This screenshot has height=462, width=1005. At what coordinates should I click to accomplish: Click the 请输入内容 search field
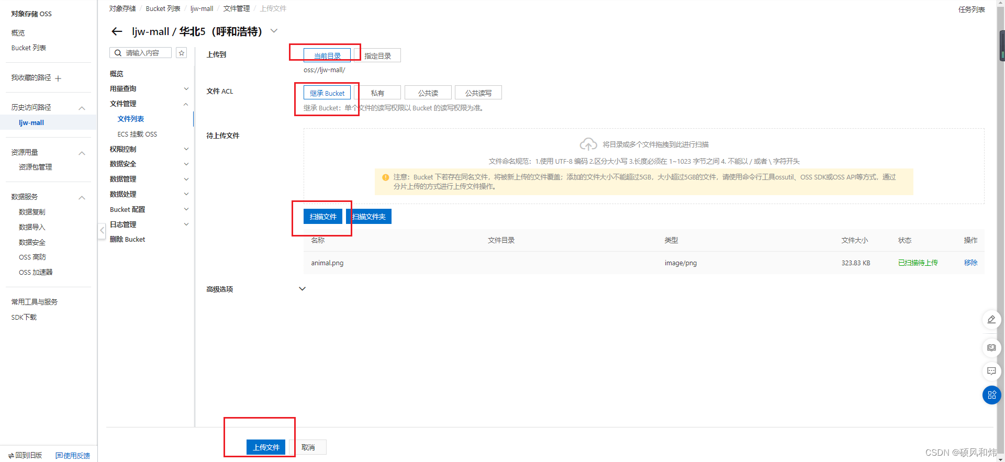pyautogui.click(x=140, y=53)
